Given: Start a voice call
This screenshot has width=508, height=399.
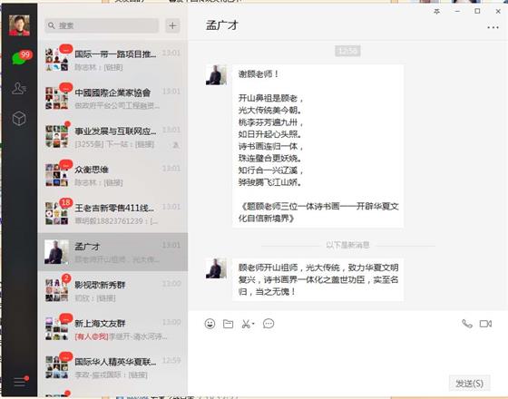Looking at the screenshot, I should (x=467, y=324).
